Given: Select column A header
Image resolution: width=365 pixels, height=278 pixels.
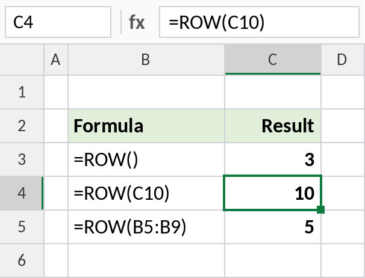Looking at the screenshot, I should click(x=56, y=60).
